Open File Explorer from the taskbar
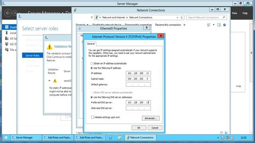This screenshot has width=255, height=143. (120, 137)
